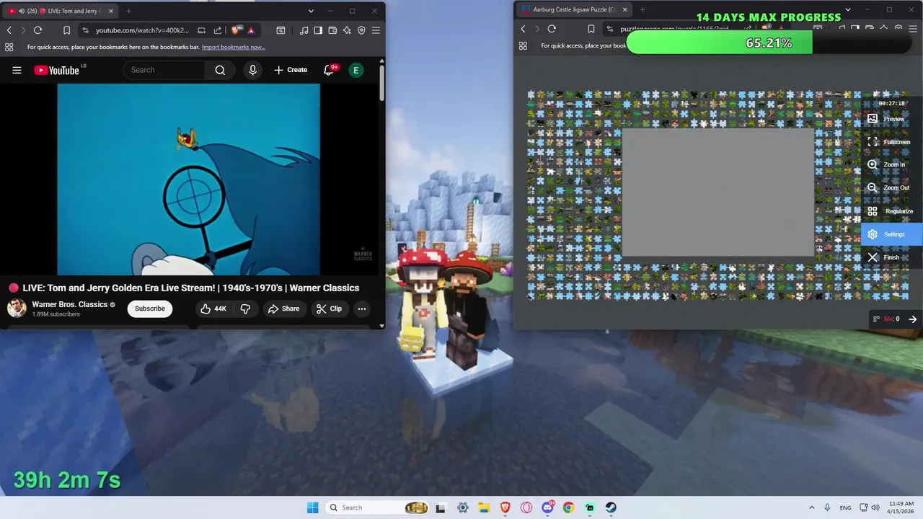Click the Clip button under the video
Screen dimensions: 923x519
coord(329,309)
